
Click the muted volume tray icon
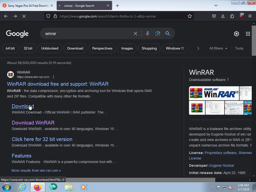click(x=231, y=187)
